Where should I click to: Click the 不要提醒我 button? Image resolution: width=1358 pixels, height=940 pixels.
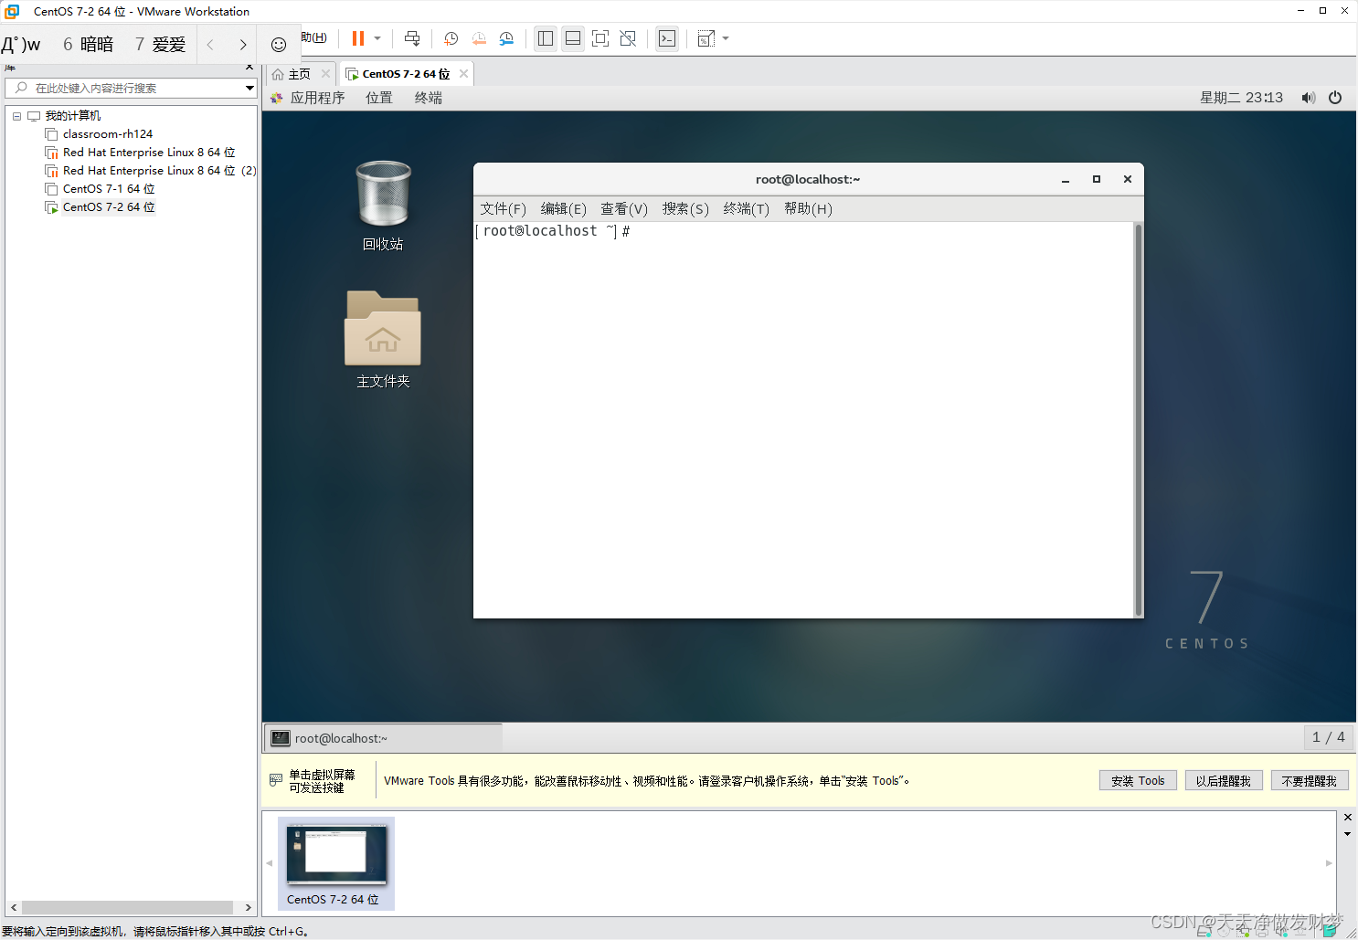[1310, 781]
